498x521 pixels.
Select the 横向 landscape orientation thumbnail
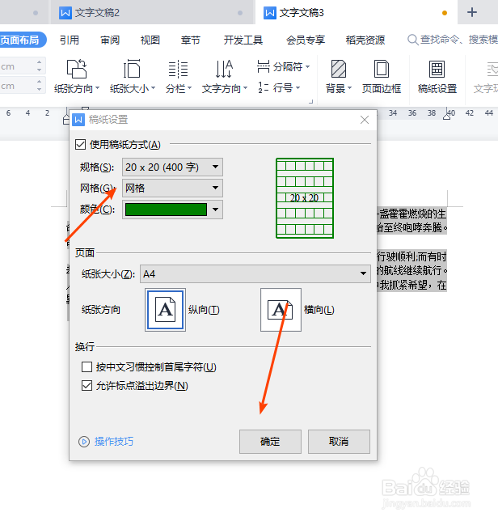click(x=281, y=310)
